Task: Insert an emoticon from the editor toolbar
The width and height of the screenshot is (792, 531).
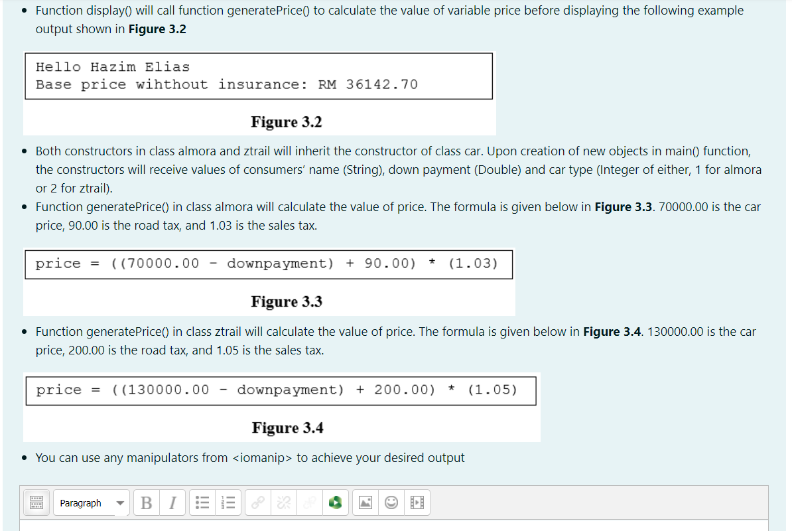Action: [391, 502]
